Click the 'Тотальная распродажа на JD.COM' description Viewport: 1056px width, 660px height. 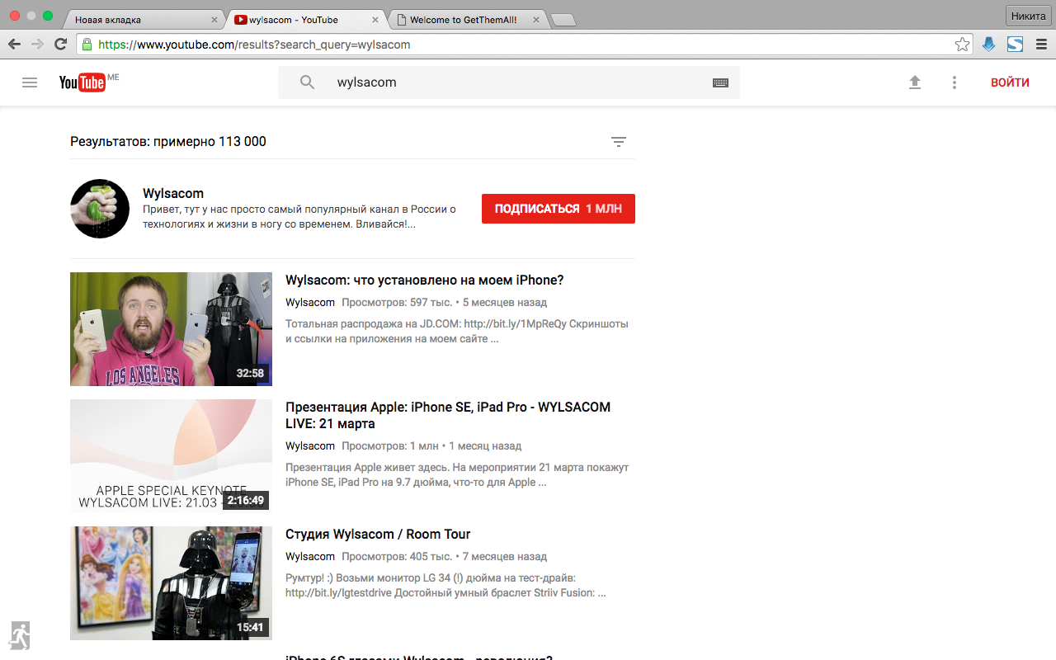[x=457, y=332]
